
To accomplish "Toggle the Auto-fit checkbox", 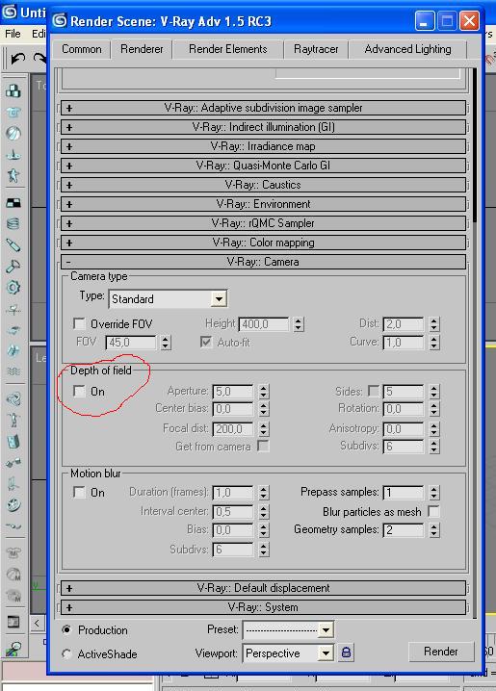I will (x=206, y=342).
